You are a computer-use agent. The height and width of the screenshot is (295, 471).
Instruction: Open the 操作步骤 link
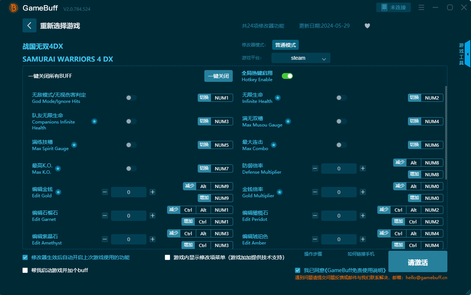313,254
